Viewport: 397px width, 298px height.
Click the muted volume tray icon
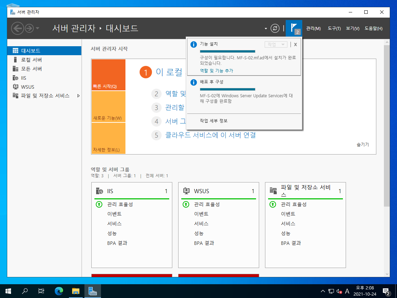(x=339, y=291)
